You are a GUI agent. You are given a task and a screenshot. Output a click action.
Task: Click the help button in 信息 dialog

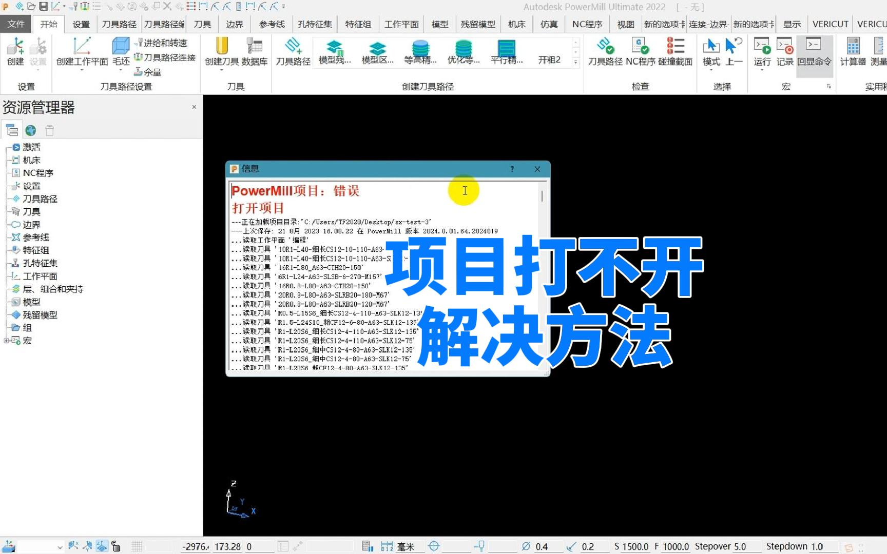coord(512,169)
